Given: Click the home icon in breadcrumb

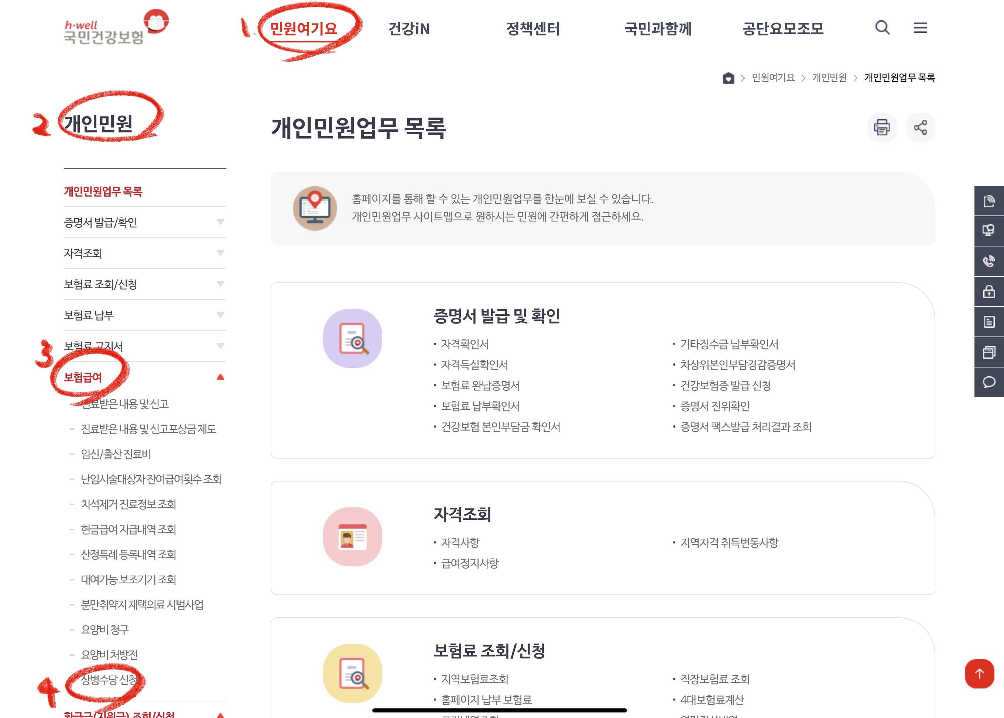Looking at the screenshot, I should tap(728, 78).
